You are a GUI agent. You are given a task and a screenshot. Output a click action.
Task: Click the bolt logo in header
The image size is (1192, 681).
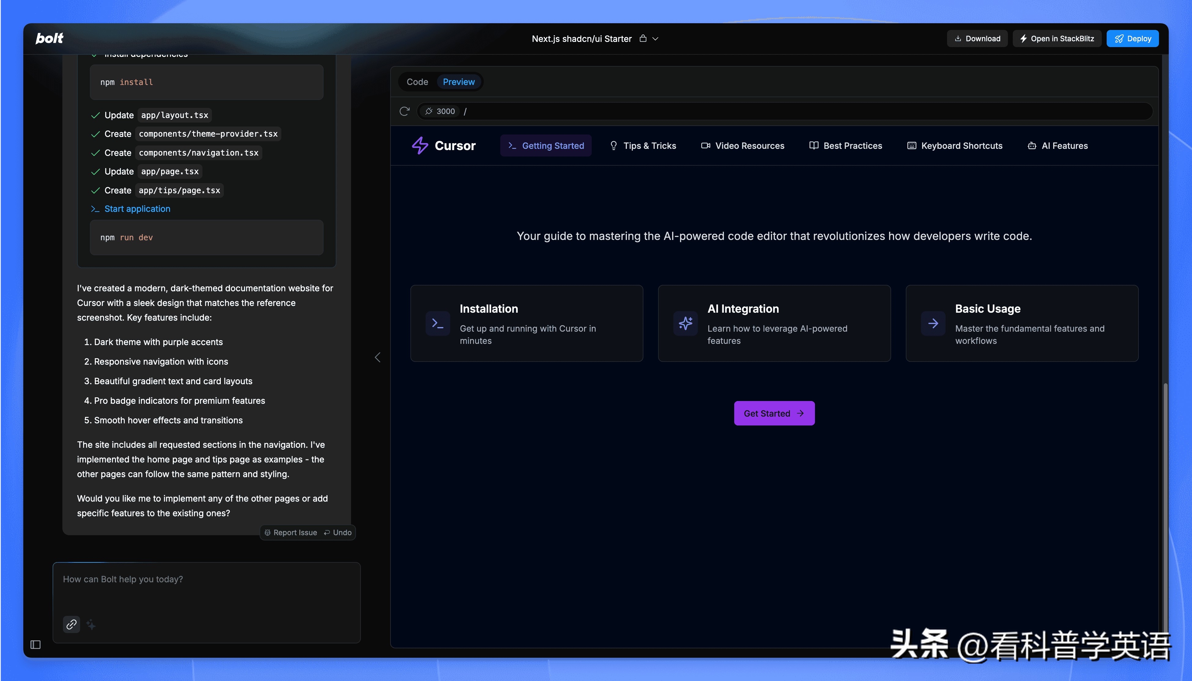tap(49, 38)
